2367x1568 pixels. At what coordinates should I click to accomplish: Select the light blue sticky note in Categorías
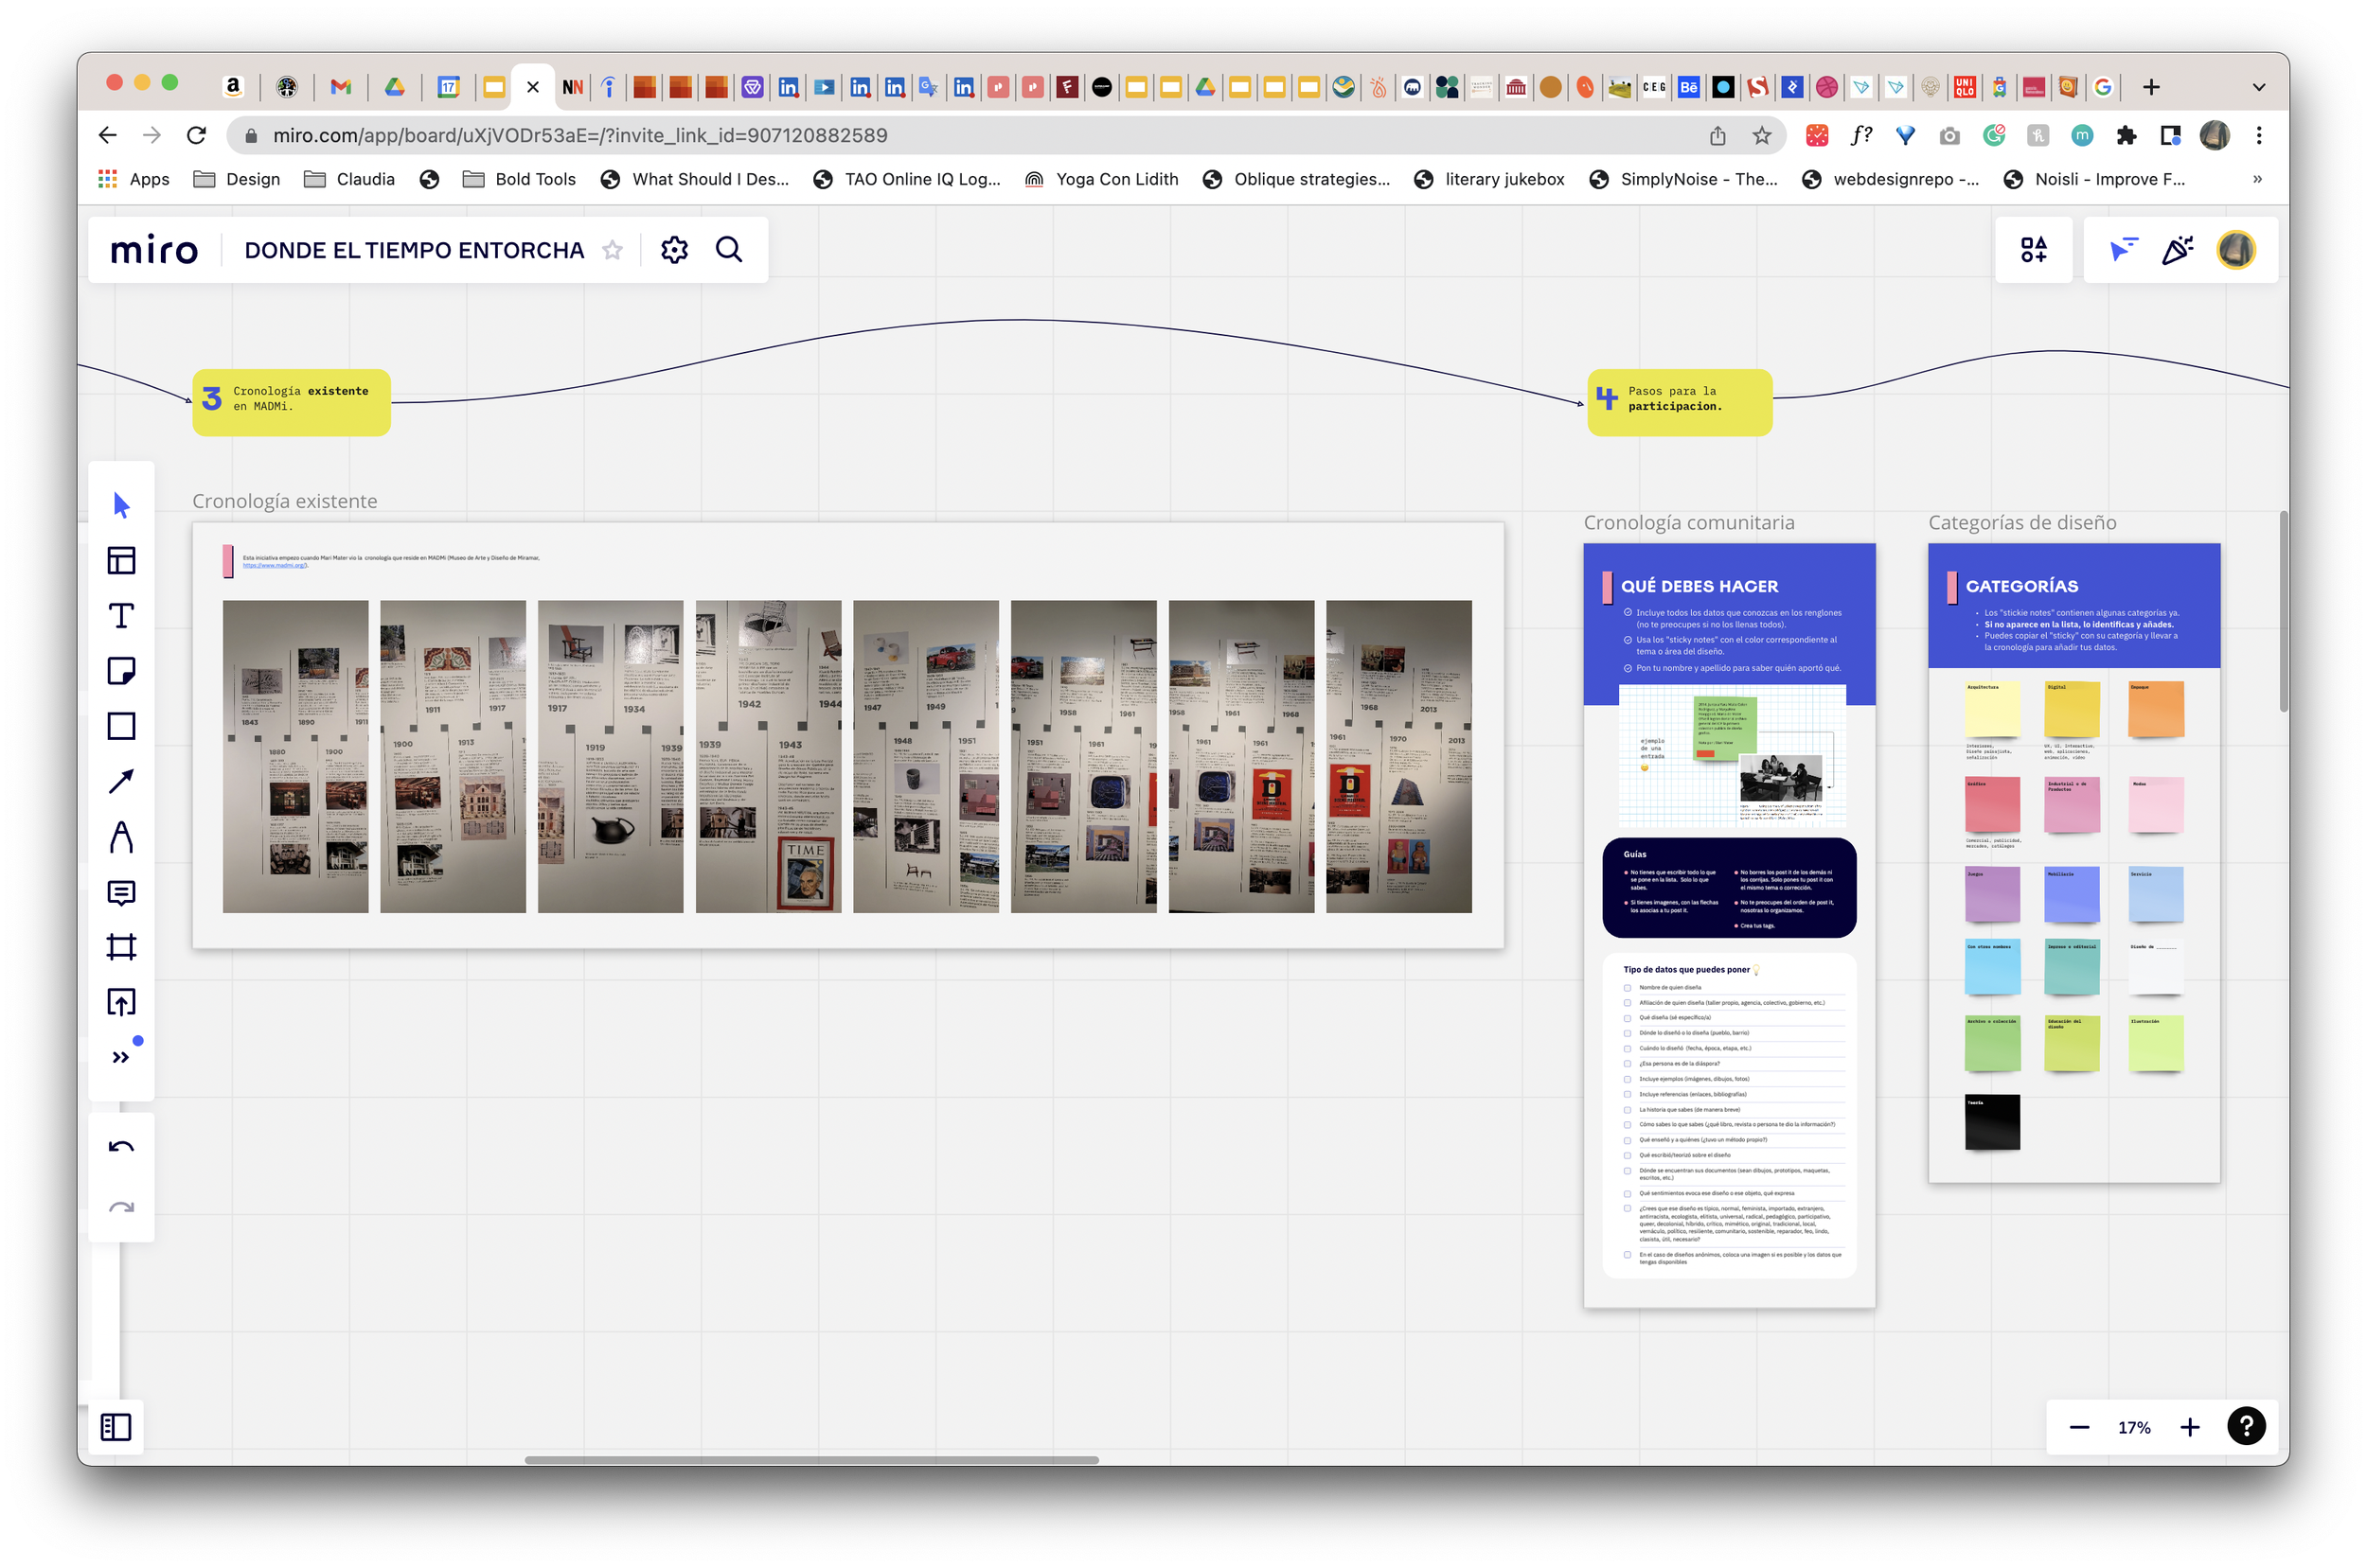(2156, 893)
